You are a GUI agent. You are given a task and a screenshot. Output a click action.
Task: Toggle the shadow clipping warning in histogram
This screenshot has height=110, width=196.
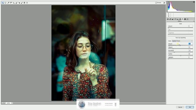point(168,2)
